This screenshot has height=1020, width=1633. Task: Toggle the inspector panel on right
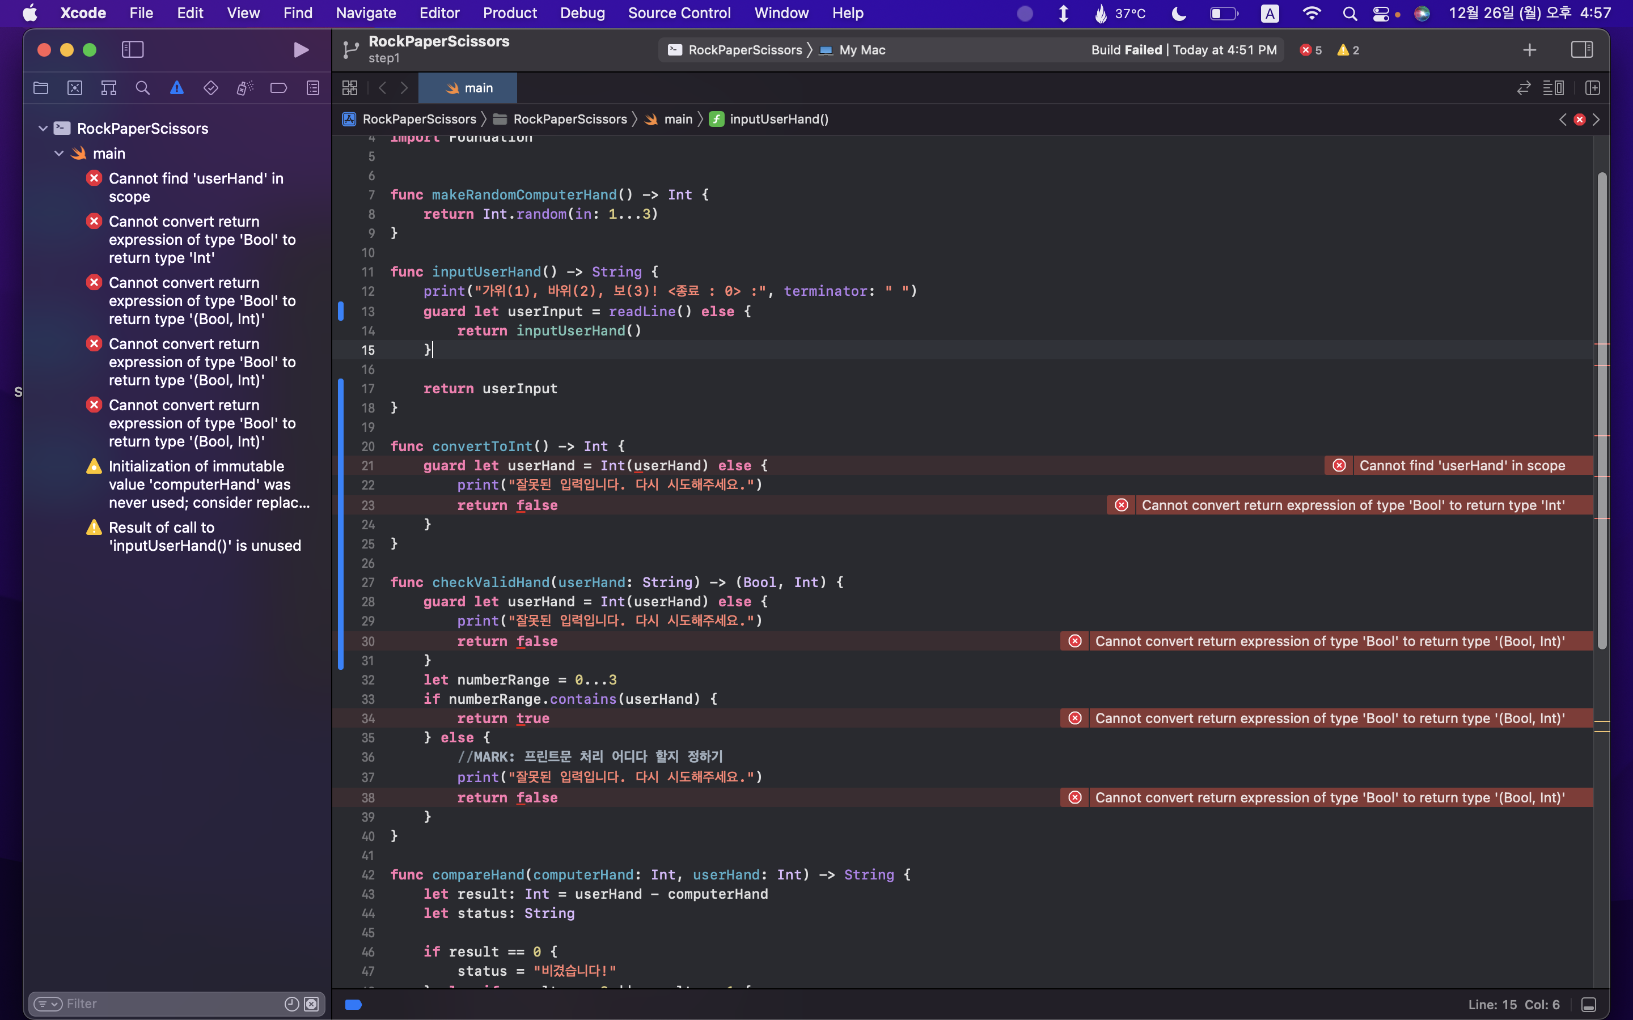[1582, 49]
